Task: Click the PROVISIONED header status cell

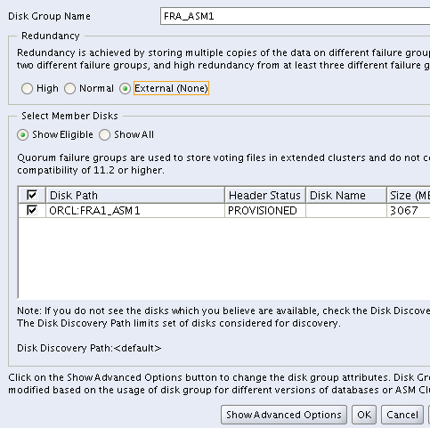Action: (x=265, y=211)
